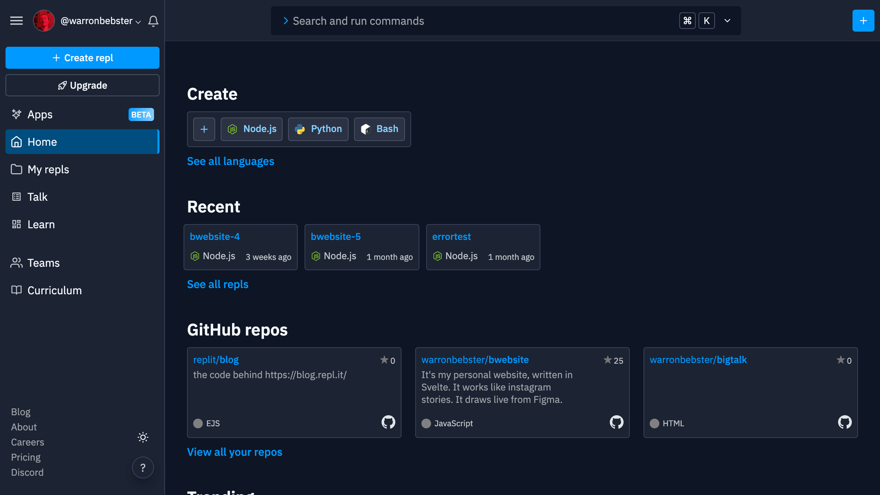The height and width of the screenshot is (495, 880).
Task: Open Apps BETA in sidebar
Action: [x=40, y=114]
